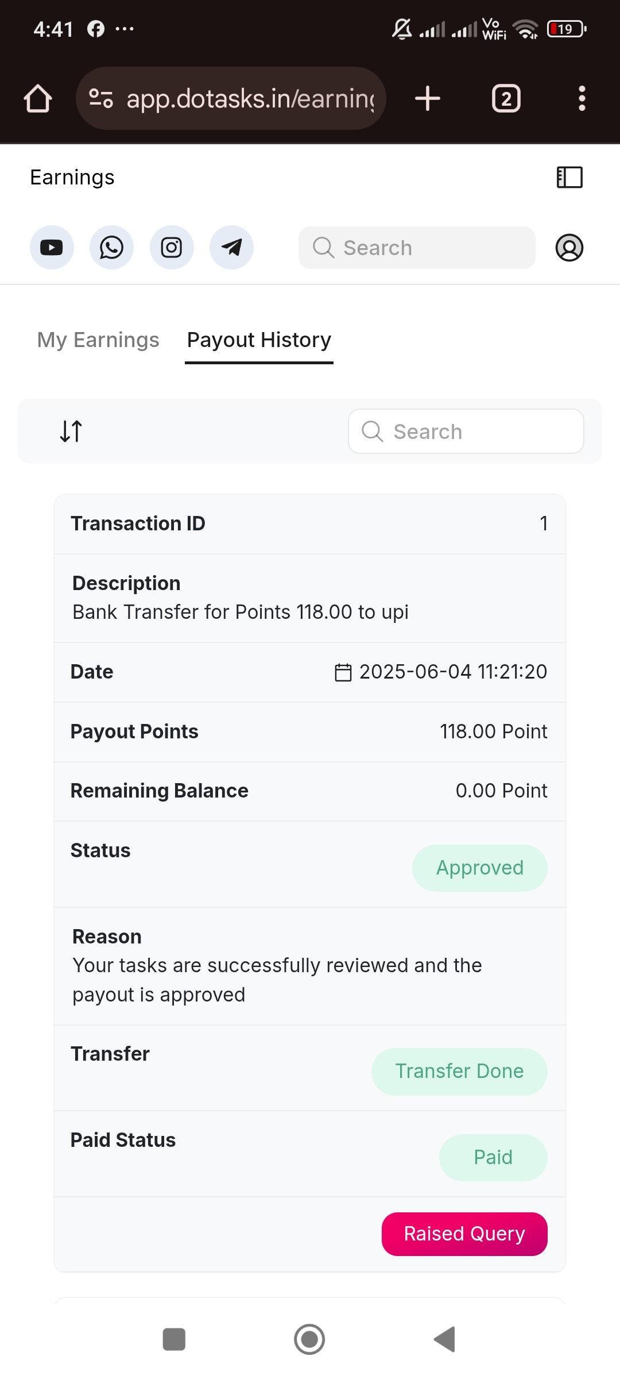Open the tab switcher showing 2
The height and width of the screenshot is (1379, 620).
coord(506,98)
